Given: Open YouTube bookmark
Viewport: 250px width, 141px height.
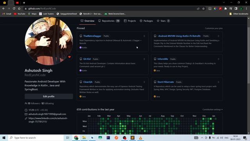Looking at the screenshot, I should tap(20, 14).
